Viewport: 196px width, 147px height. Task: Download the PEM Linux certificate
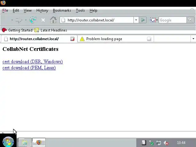[29, 68]
